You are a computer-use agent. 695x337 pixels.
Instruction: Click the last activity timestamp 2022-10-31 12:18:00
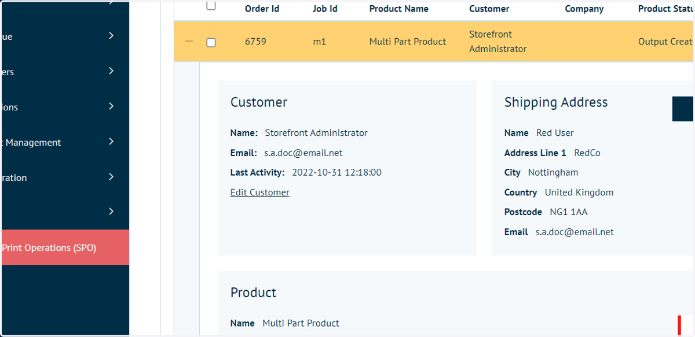point(336,172)
